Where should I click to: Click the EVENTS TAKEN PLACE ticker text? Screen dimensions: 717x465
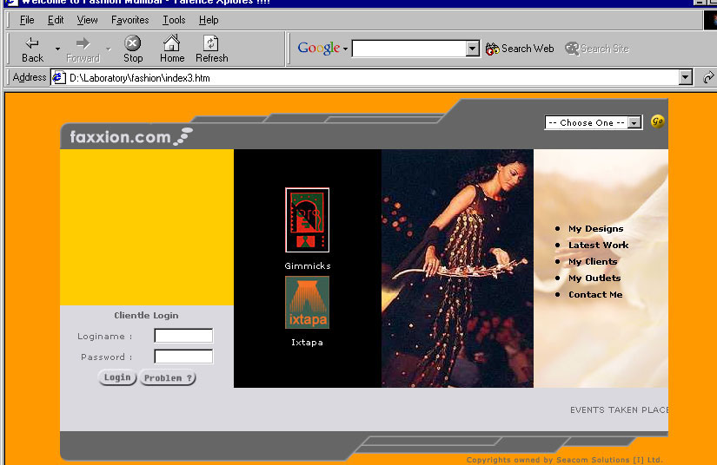click(x=619, y=409)
